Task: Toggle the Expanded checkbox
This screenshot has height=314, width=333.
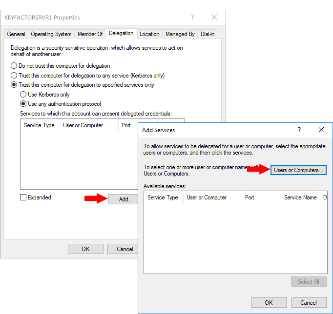Action: point(23,197)
